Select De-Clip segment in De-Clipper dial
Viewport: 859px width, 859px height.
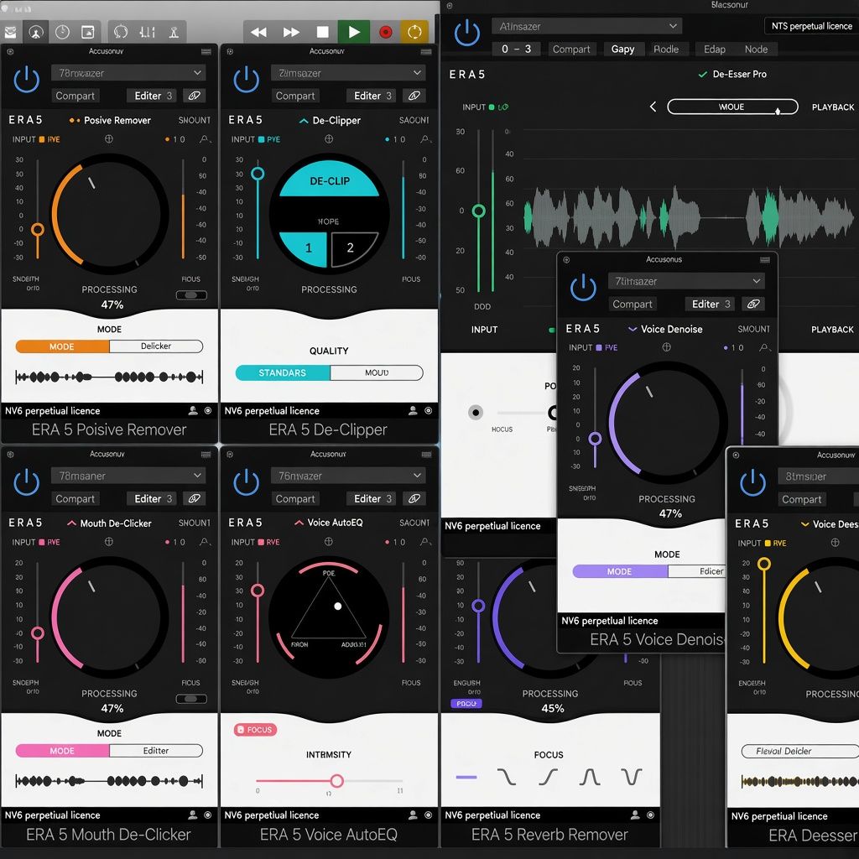coord(329,180)
